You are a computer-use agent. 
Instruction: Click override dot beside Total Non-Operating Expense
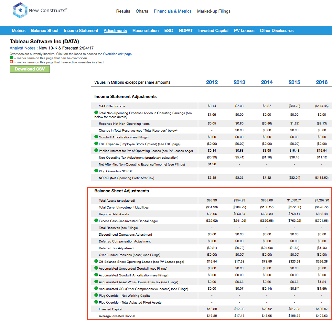96,113
